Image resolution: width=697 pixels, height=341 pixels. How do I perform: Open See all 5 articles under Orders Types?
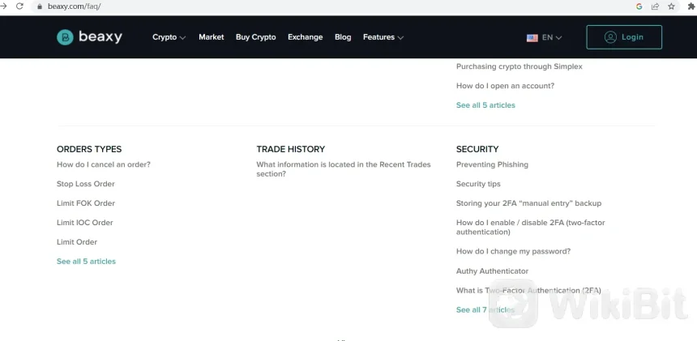(86, 262)
